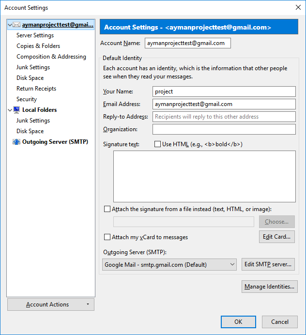Confirm settings with the OK button
The width and height of the screenshot is (306, 335).
pyautogui.click(x=238, y=322)
